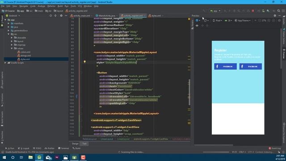The height and width of the screenshot is (161, 286).
Task: Open the Logcat tool window
Action: pyautogui.click(x=24, y=148)
